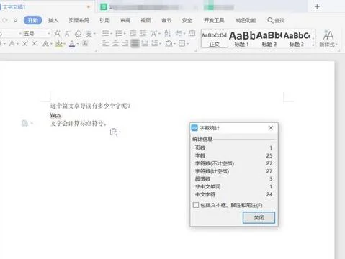
Task: Select the 文字文稿1 document tab
Action: (x=14, y=6)
